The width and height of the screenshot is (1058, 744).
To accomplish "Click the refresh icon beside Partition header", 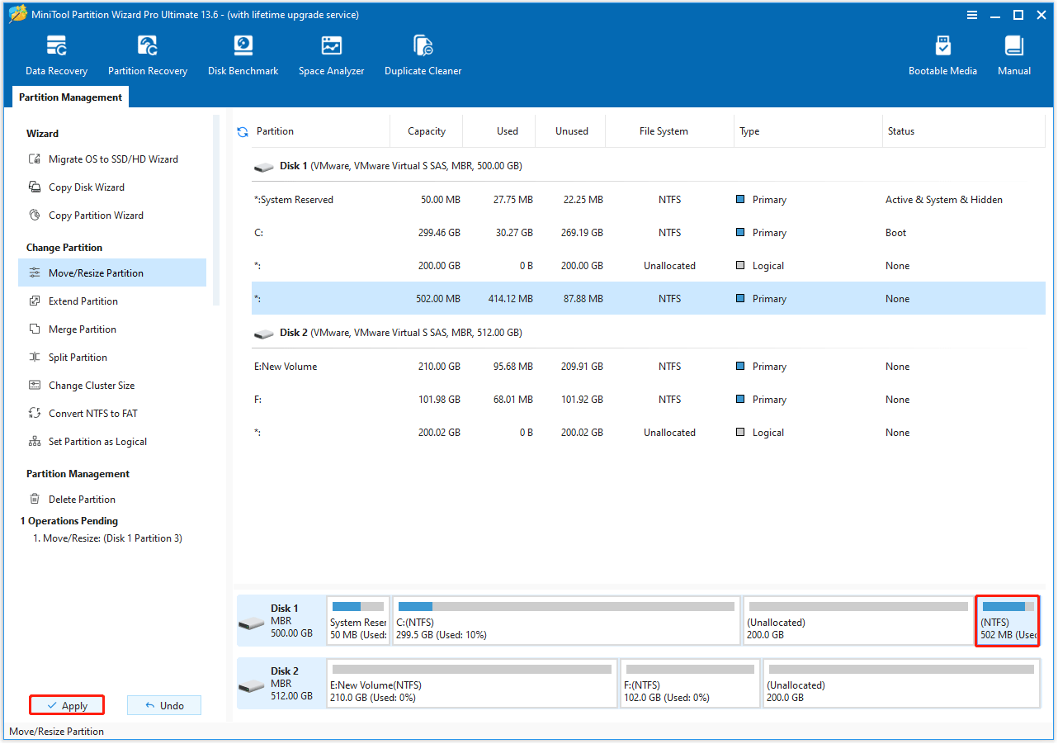I will click(x=243, y=131).
